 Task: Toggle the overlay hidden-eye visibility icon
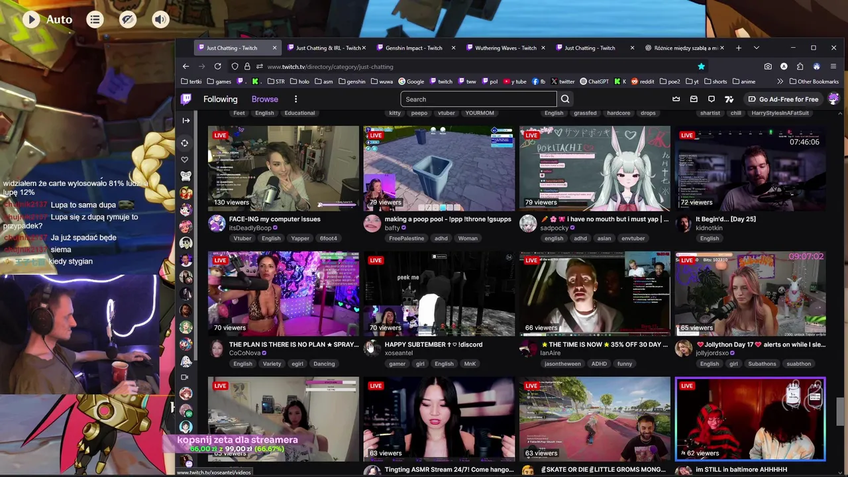tap(127, 19)
